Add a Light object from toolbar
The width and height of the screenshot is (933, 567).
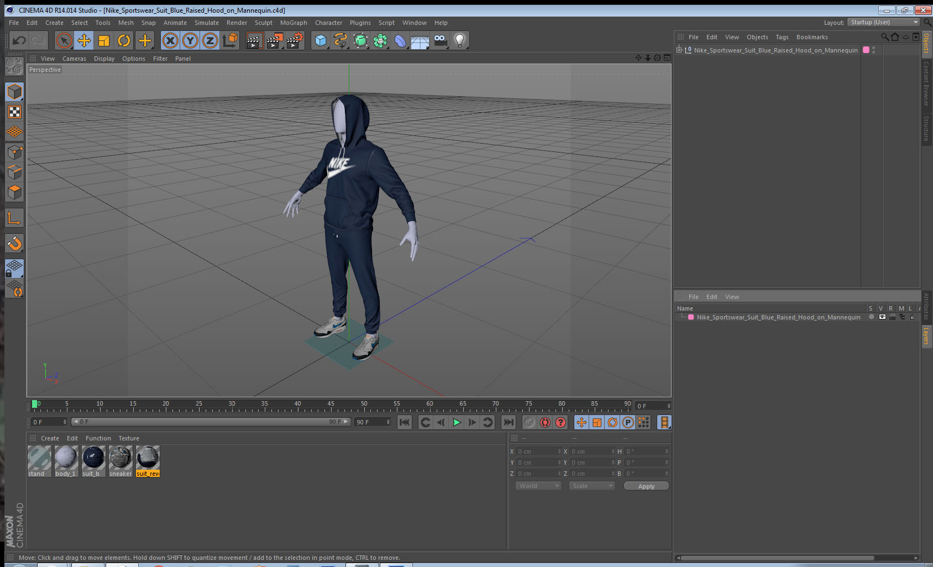coord(460,40)
